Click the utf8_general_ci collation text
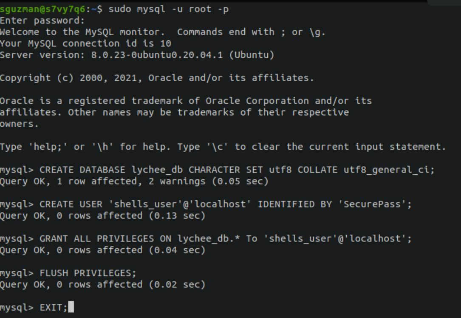Screen dimensions: 461x318 386,170
